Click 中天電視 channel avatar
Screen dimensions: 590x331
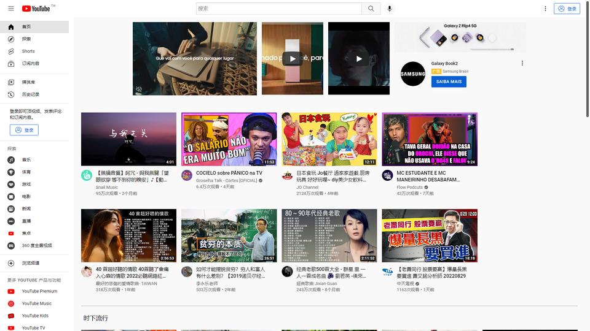[x=388, y=272]
